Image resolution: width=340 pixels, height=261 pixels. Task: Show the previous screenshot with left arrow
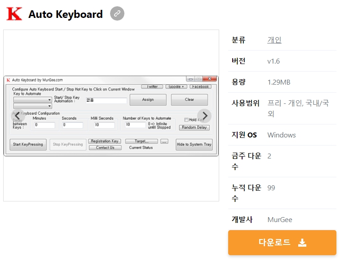(18, 116)
